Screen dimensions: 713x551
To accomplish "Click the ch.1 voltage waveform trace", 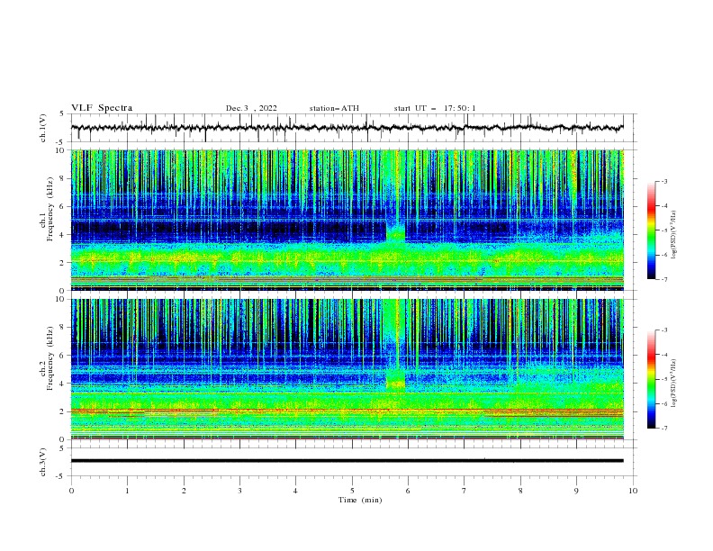I will (x=347, y=128).
